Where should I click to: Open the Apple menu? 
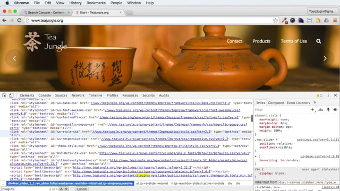[7, 3]
